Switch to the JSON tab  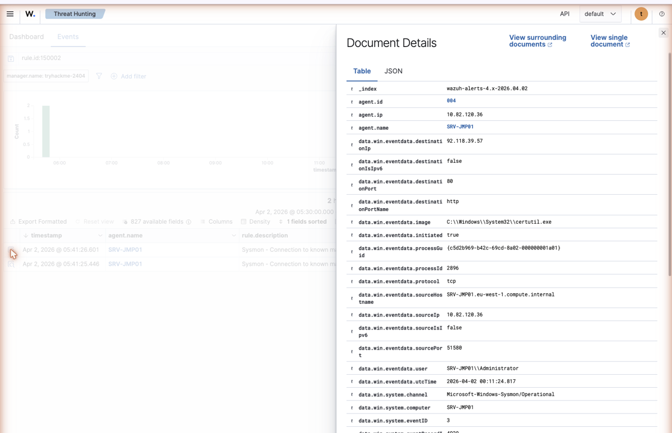click(x=393, y=71)
